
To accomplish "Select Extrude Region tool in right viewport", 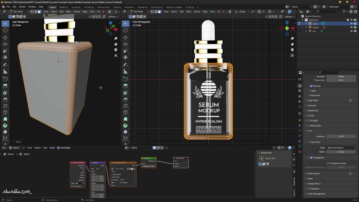I will click(x=125, y=86).
